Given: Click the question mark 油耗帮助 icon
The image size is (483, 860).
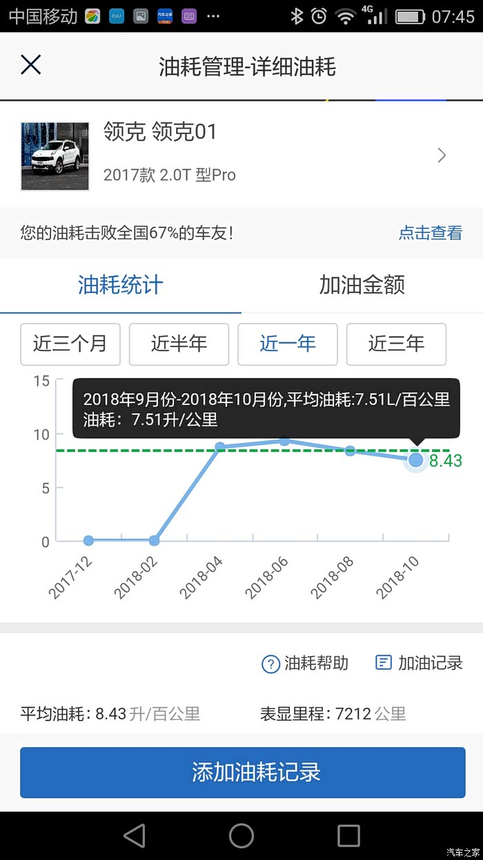Looking at the screenshot, I should pyautogui.click(x=270, y=664).
